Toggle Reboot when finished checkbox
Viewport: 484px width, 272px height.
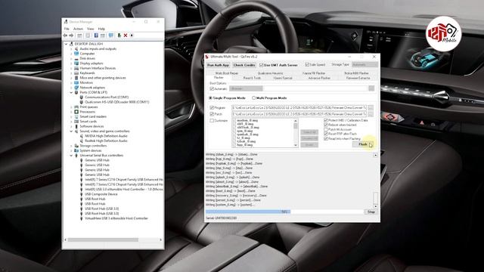pos(326,125)
